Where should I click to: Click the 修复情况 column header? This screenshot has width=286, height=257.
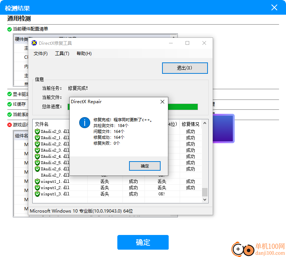[x=190, y=124]
